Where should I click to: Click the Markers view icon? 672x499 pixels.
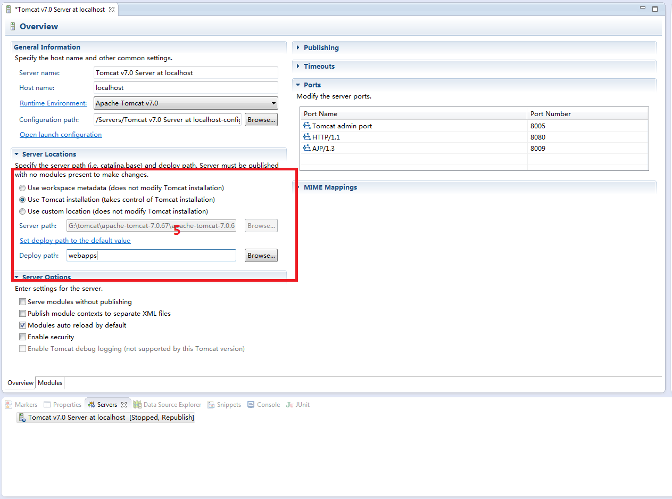point(9,405)
